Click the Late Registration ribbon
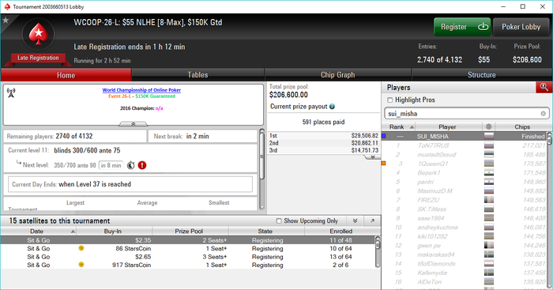This screenshot has height=290, width=553. [38, 58]
